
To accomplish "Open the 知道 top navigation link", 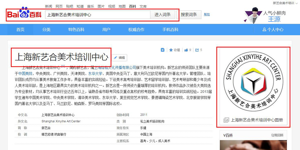I will pos(80,6).
